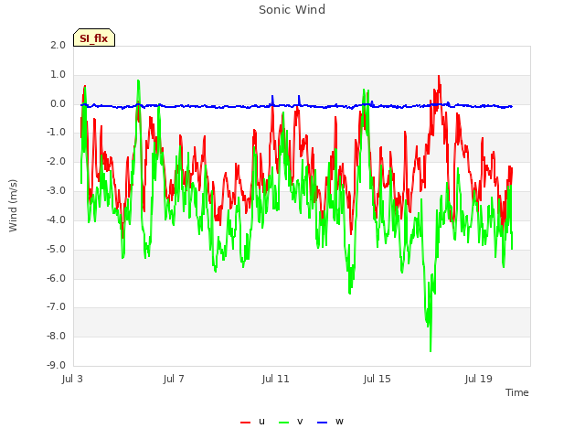Viewport: 585px width, 439px height.
Task: Click the u legend label
Action: click(x=261, y=422)
